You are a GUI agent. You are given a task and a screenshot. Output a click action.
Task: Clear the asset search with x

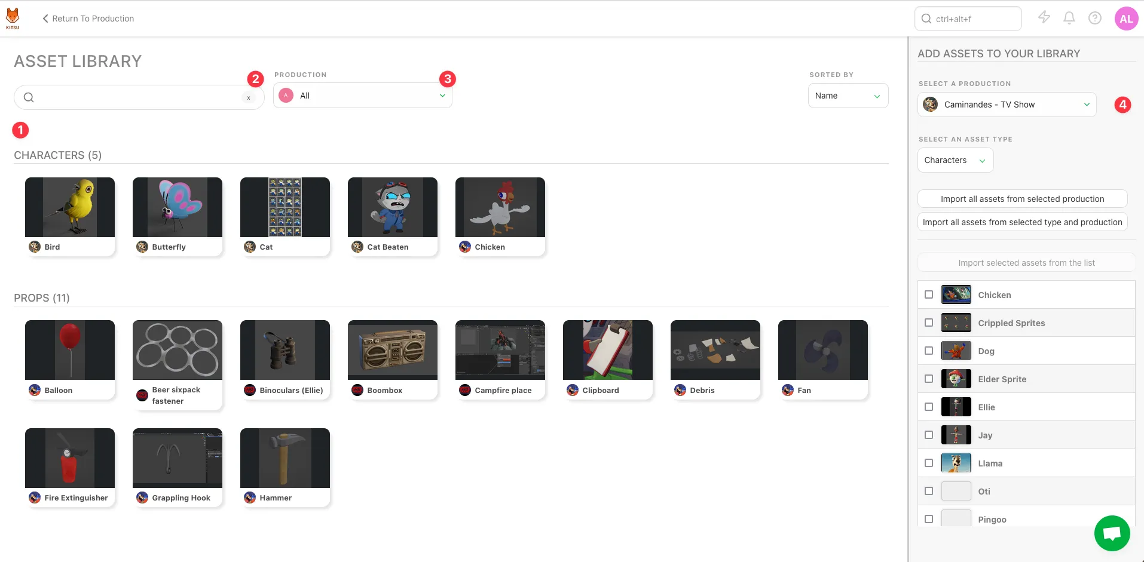[x=249, y=98]
